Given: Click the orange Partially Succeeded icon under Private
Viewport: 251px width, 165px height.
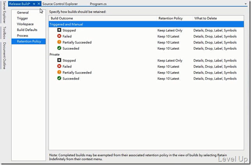Looking at the screenshot, I should coord(59,72).
